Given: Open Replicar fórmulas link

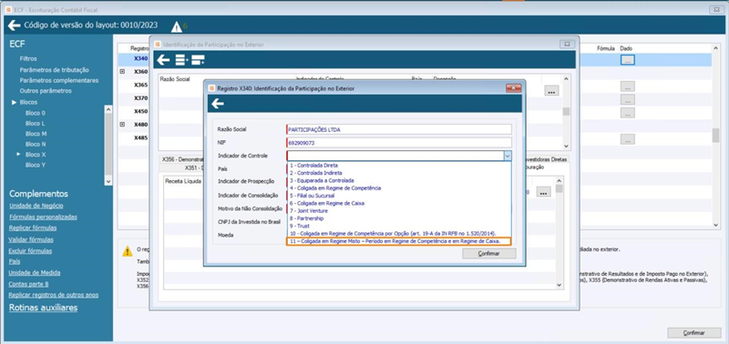Looking at the screenshot, I should pos(33,228).
